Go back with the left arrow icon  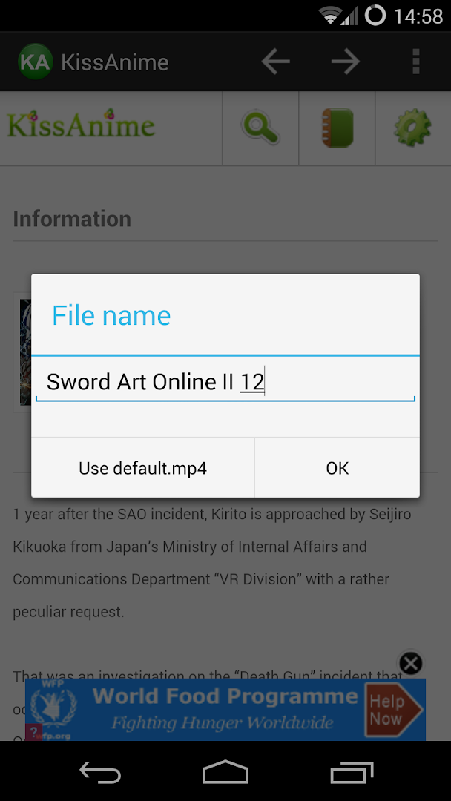275,62
